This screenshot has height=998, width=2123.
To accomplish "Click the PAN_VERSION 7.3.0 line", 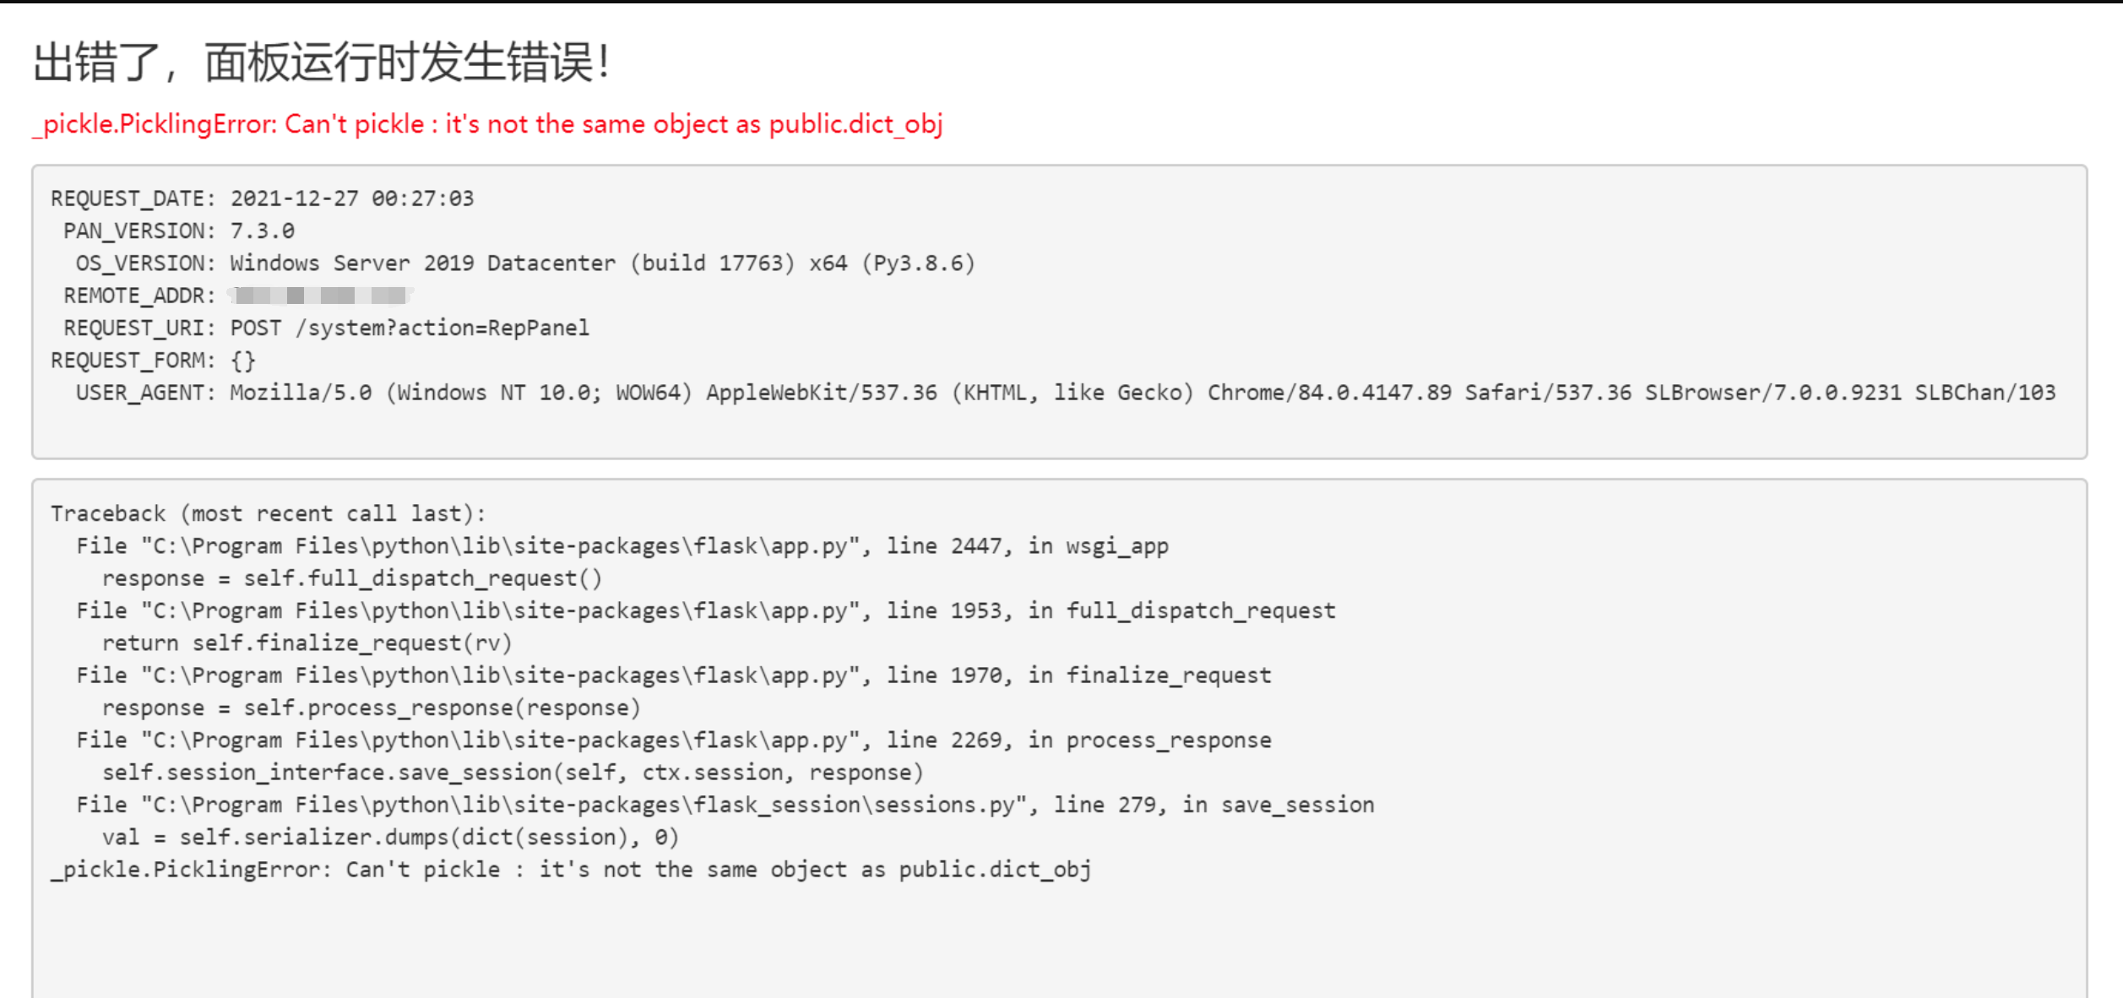I will pyautogui.click(x=179, y=231).
